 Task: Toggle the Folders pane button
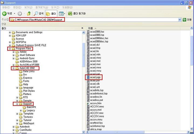51,13
